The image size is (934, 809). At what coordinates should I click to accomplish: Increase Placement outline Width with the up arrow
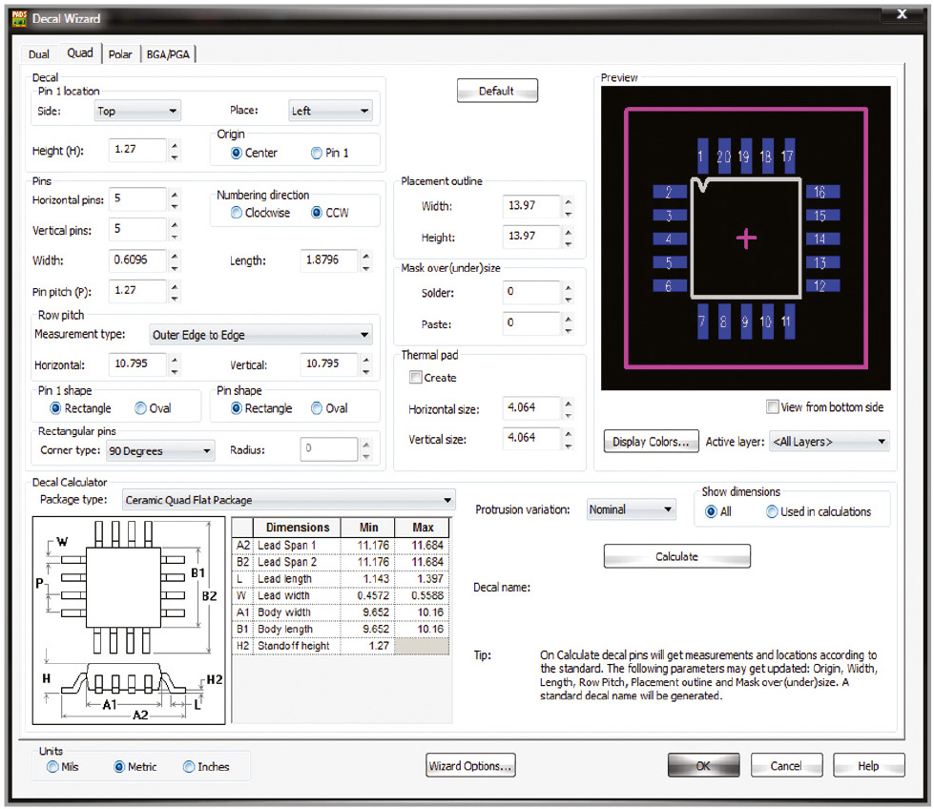(x=568, y=201)
